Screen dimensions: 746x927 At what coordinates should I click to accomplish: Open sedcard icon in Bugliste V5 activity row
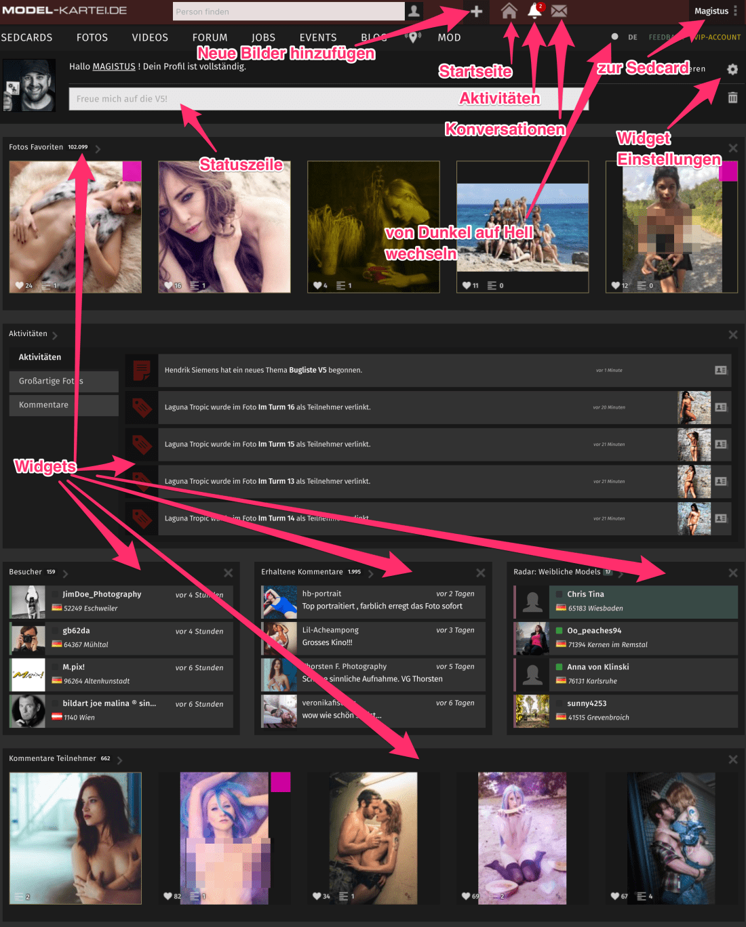pyautogui.click(x=721, y=370)
